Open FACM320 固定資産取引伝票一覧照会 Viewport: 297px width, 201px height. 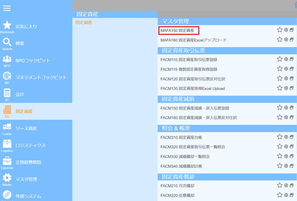[193, 147]
